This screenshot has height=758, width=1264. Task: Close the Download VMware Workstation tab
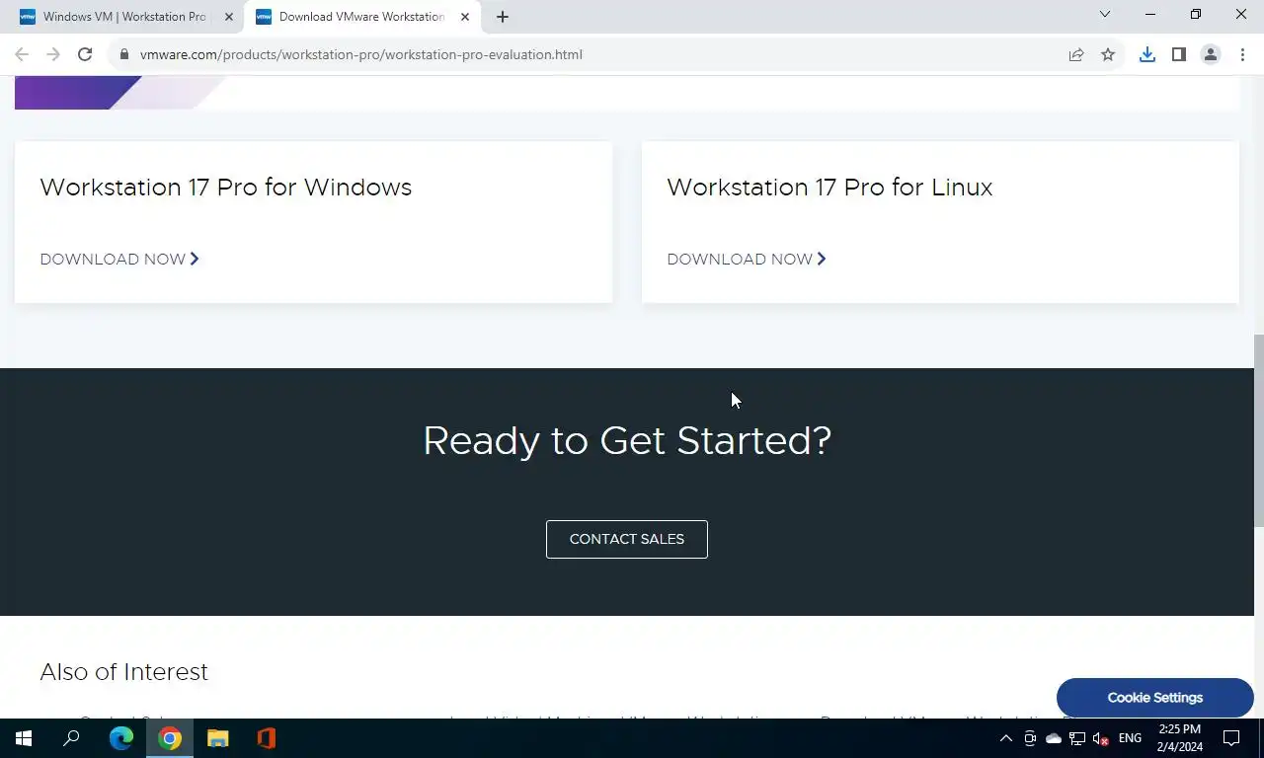pos(465,17)
